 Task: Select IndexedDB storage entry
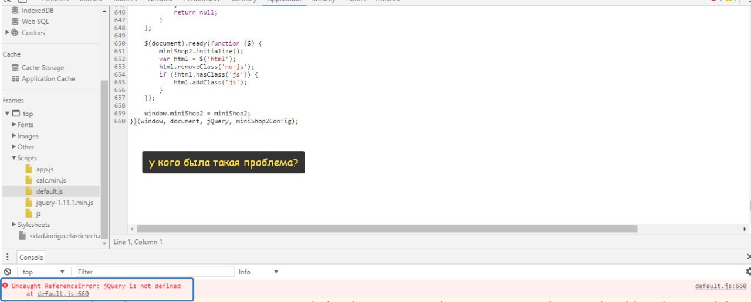(x=38, y=11)
